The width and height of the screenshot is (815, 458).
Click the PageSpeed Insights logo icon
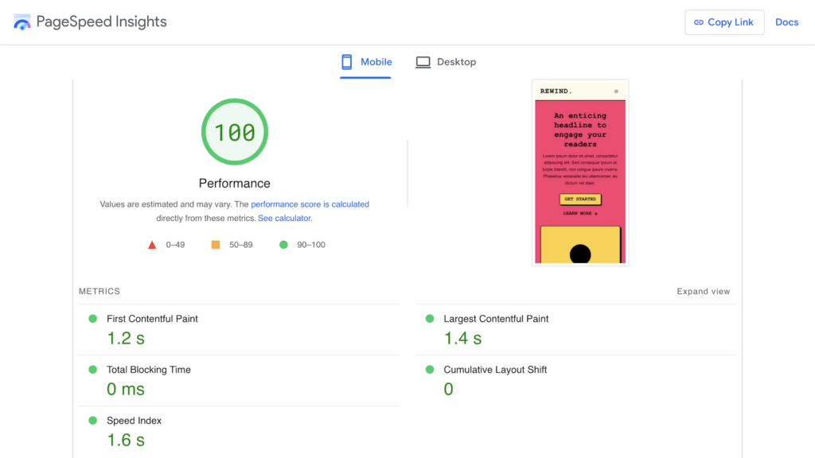coord(21,21)
